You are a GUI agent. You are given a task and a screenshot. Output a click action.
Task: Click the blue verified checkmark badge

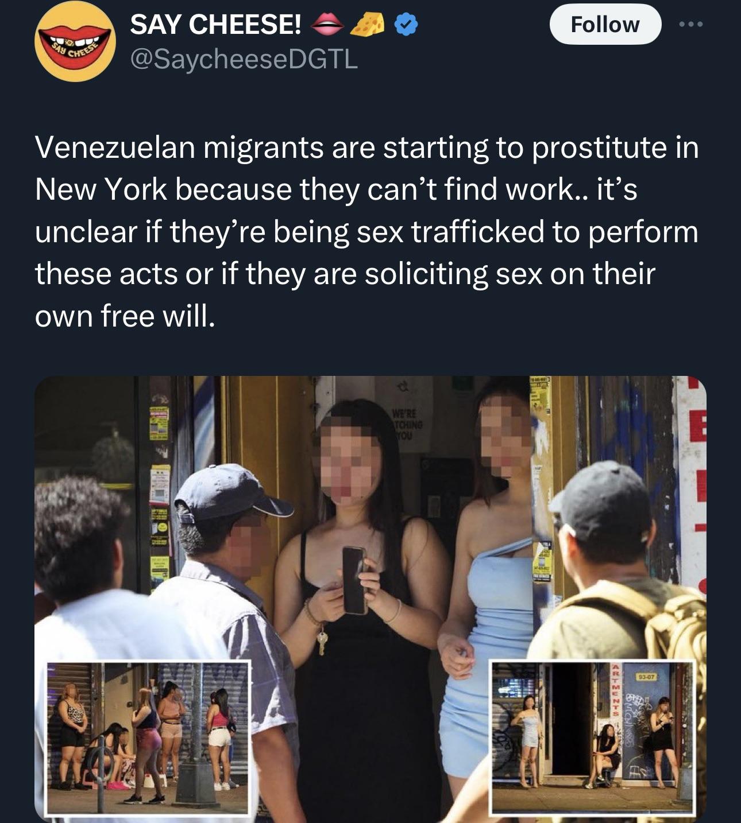tap(406, 25)
